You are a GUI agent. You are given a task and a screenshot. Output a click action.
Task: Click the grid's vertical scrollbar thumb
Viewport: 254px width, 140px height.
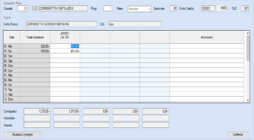click(x=248, y=48)
